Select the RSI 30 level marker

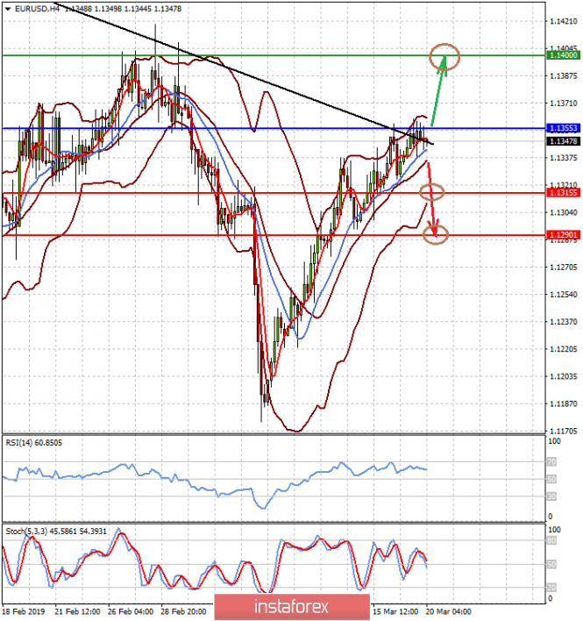pos(551,496)
